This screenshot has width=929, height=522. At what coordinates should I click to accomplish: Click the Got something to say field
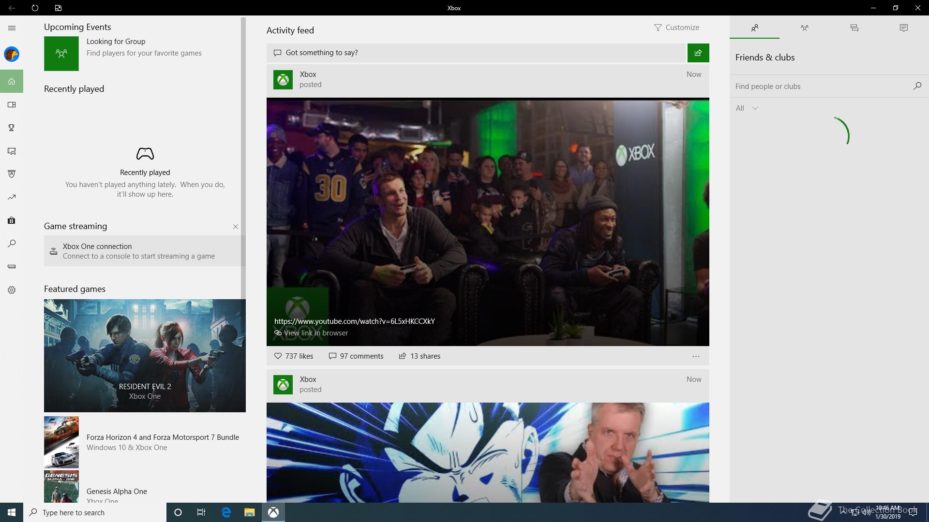click(477, 53)
